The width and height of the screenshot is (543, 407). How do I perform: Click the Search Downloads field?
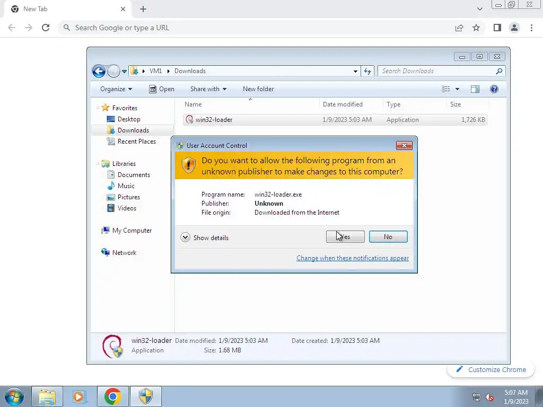point(442,71)
